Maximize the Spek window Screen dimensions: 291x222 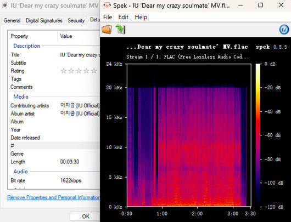click(261, 5)
